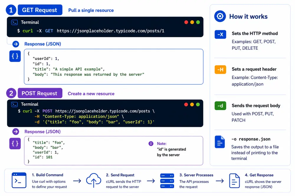Click the 'Example: Content-Type: application/json' description
This screenshot has height=196, width=295.
(255, 81)
